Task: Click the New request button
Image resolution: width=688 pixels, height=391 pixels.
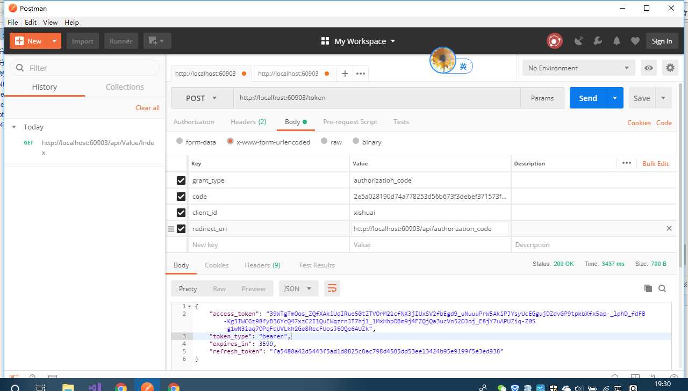Action: pos(28,41)
